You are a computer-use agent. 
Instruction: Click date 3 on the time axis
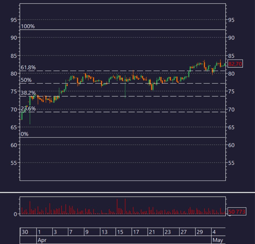[x=55, y=232]
